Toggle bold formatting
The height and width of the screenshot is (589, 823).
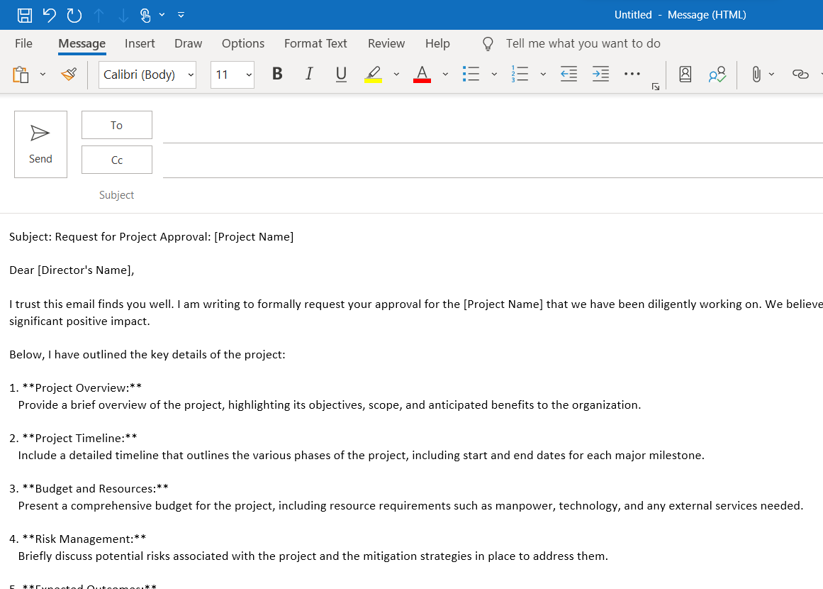coord(277,74)
